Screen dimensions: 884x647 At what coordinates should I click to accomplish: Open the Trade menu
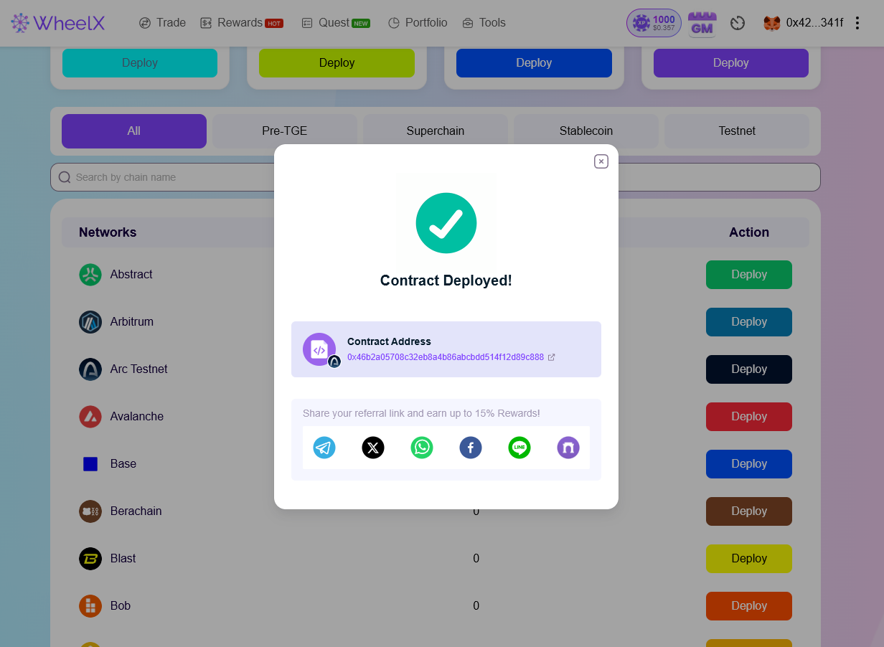point(162,23)
